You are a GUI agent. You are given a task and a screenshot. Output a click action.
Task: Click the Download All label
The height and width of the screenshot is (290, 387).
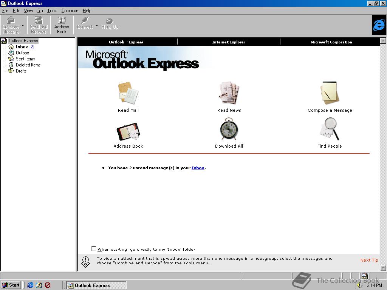(x=229, y=146)
